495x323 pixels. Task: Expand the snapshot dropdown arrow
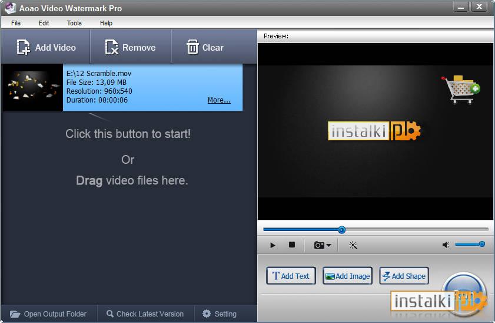tap(328, 245)
